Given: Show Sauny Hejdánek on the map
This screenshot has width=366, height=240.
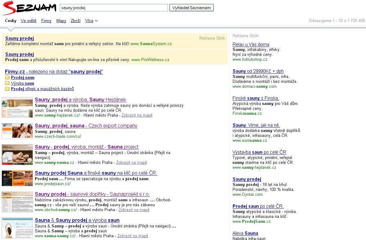Looking at the screenshot, I should pos(137,115).
